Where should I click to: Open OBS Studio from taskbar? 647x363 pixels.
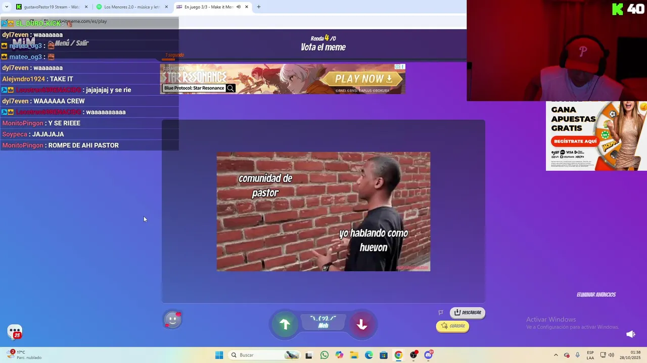[x=413, y=355]
